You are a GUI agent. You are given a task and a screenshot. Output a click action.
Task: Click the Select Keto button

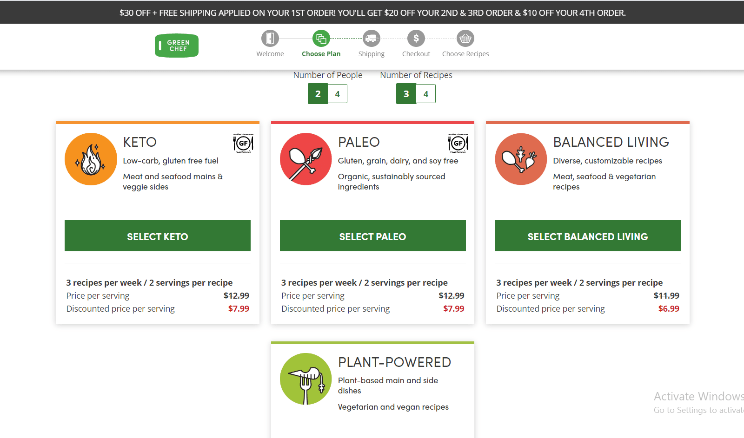point(158,236)
